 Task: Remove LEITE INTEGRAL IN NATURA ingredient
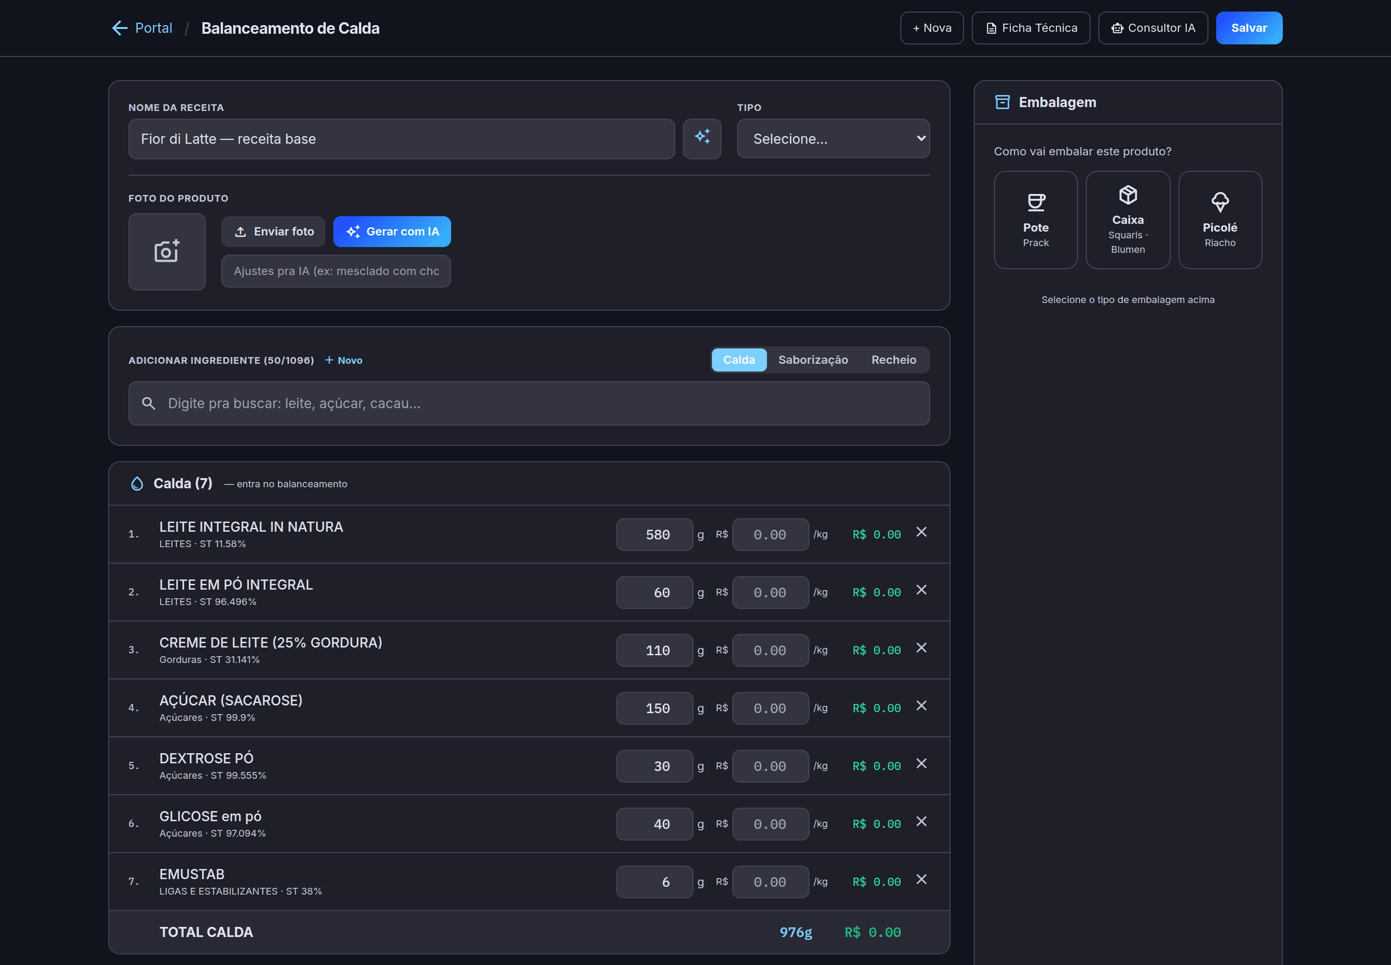(921, 532)
